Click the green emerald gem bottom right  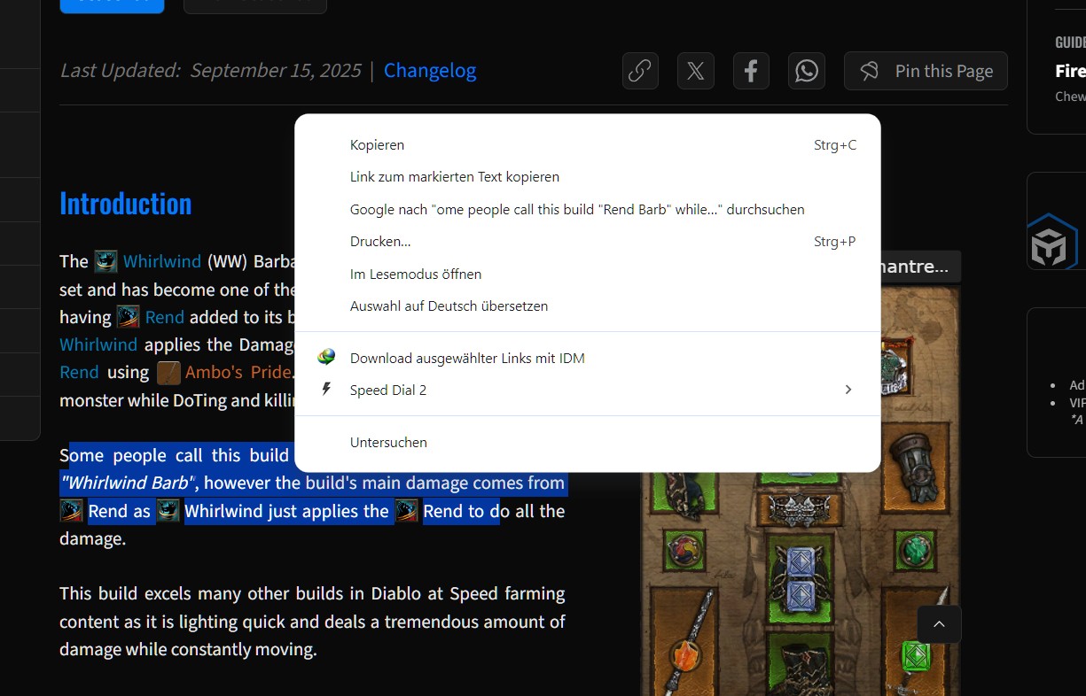[x=914, y=656]
